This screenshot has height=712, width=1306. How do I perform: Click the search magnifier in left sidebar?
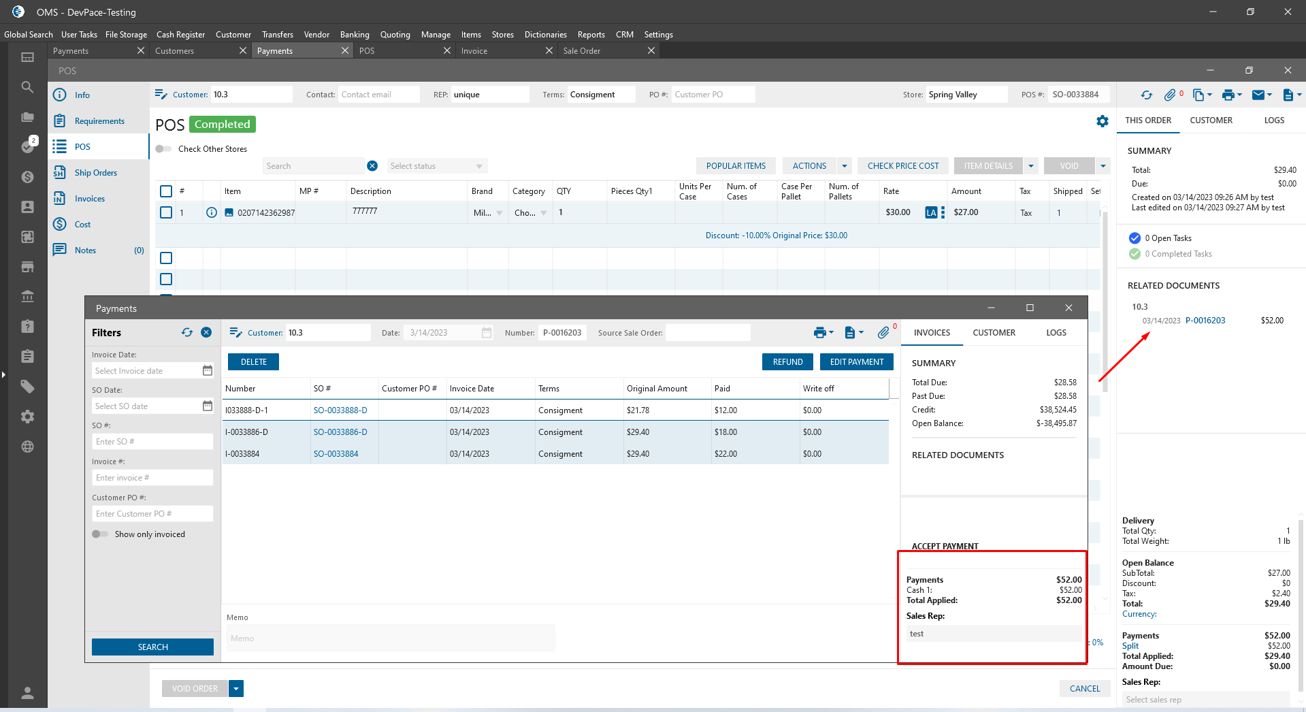click(x=27, y=87)
